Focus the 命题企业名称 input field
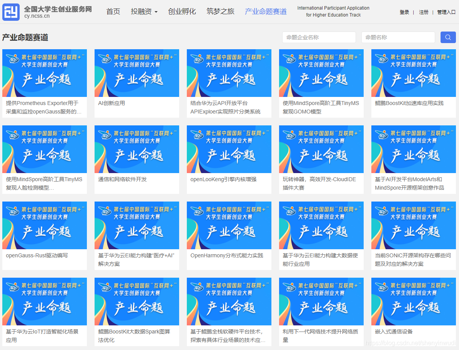The height and width of the screenshot is (350, 459). 319,37
